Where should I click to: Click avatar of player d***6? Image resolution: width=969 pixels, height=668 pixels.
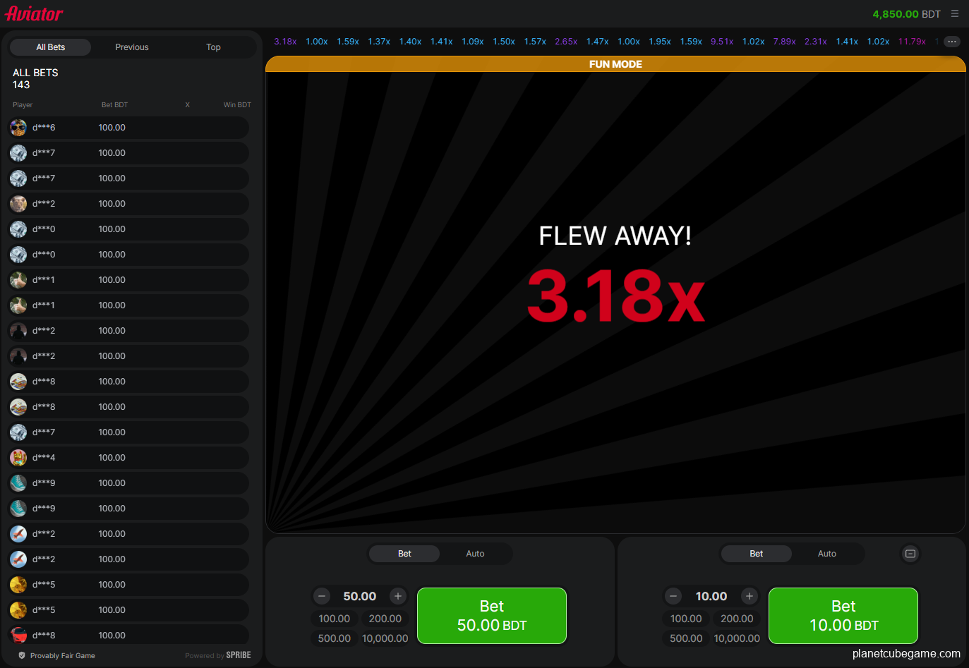18,128
